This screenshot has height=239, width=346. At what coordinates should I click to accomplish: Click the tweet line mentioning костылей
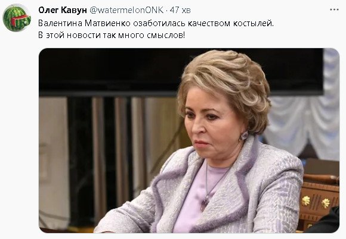[156, 23]
